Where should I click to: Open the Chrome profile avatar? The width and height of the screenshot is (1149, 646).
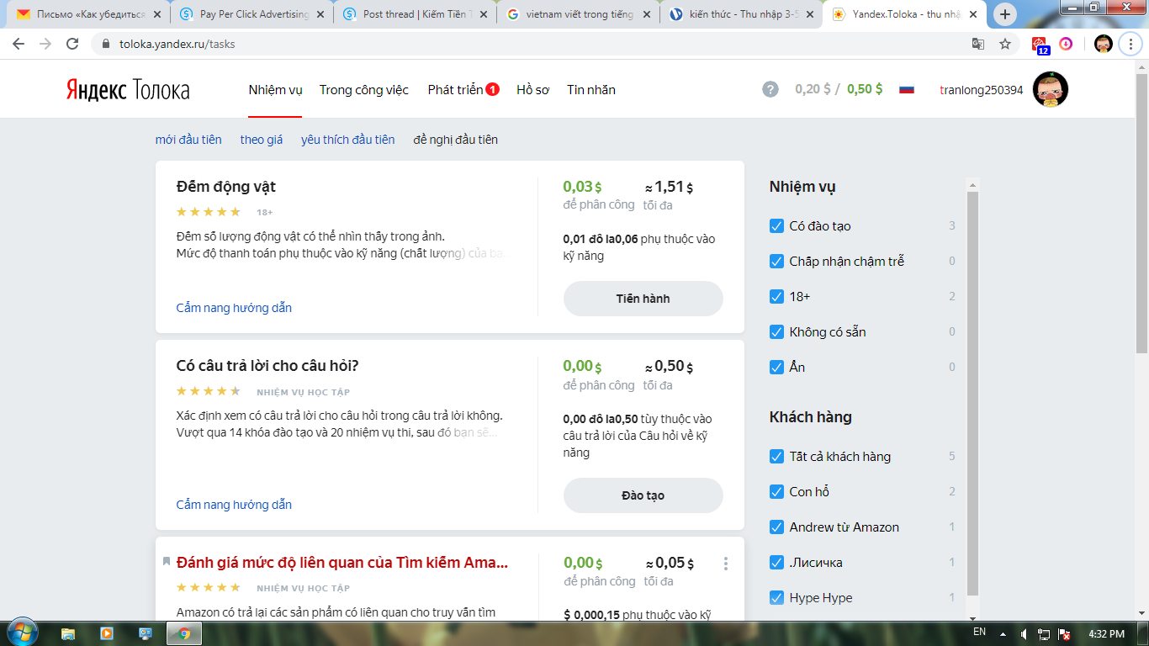(x=1104, y=44)
